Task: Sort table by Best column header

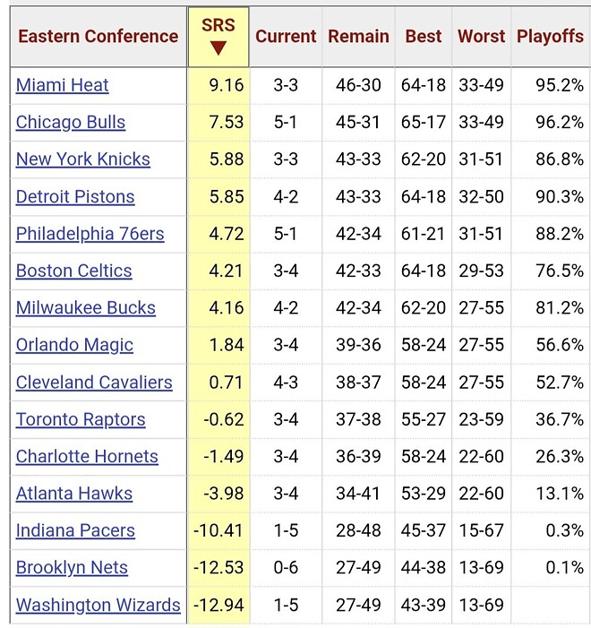Action: (424, 37)
